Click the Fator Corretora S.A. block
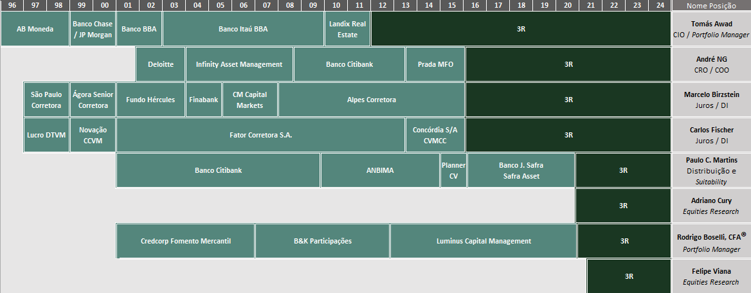The height and width of the screenshot is (293, 751). 261,135
